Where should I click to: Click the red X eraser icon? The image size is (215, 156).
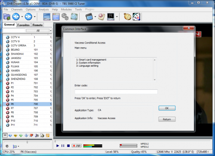(101, 17)
